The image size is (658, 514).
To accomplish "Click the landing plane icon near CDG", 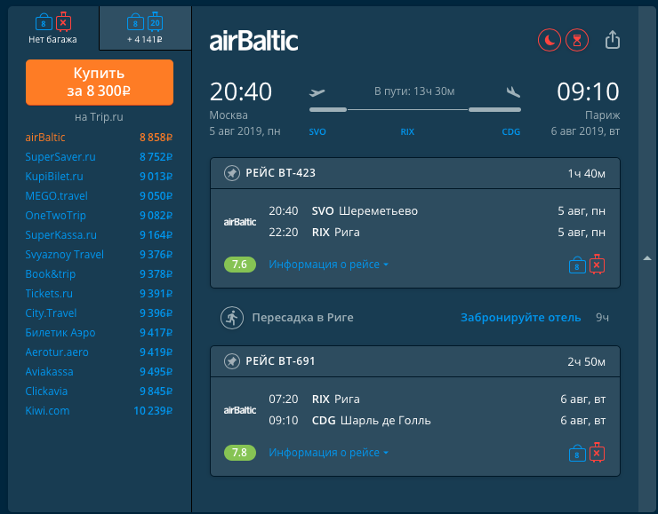I will [x=513, y=91].
